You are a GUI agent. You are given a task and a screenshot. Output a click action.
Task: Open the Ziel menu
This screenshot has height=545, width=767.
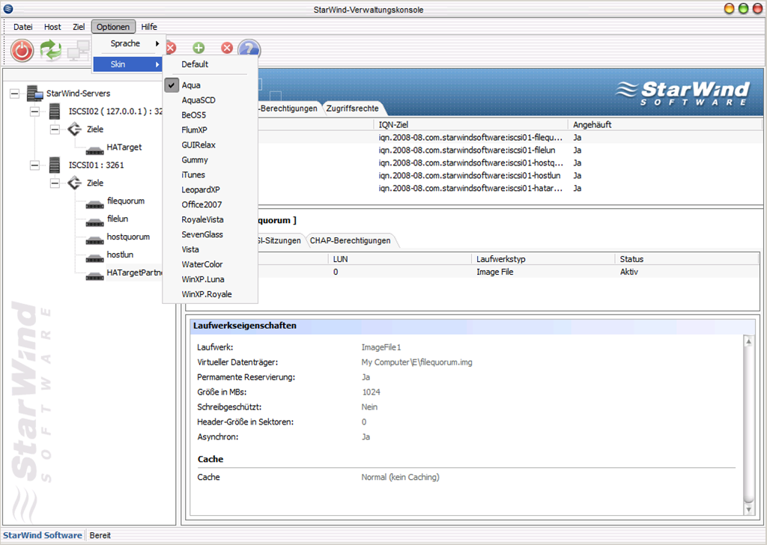click(x=78, y=27)
